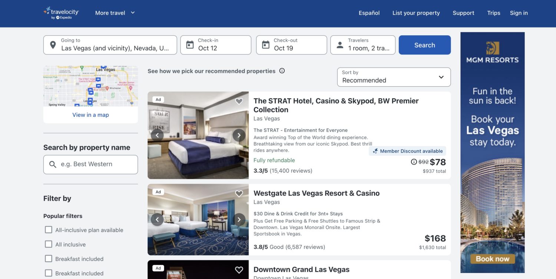Open View in a map
The width and height of the screenshot is (556, 279).
[x=90, y=115]
